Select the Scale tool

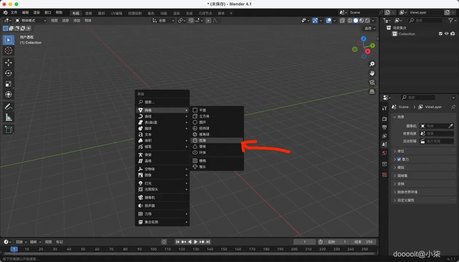click(x=8, y=84)
